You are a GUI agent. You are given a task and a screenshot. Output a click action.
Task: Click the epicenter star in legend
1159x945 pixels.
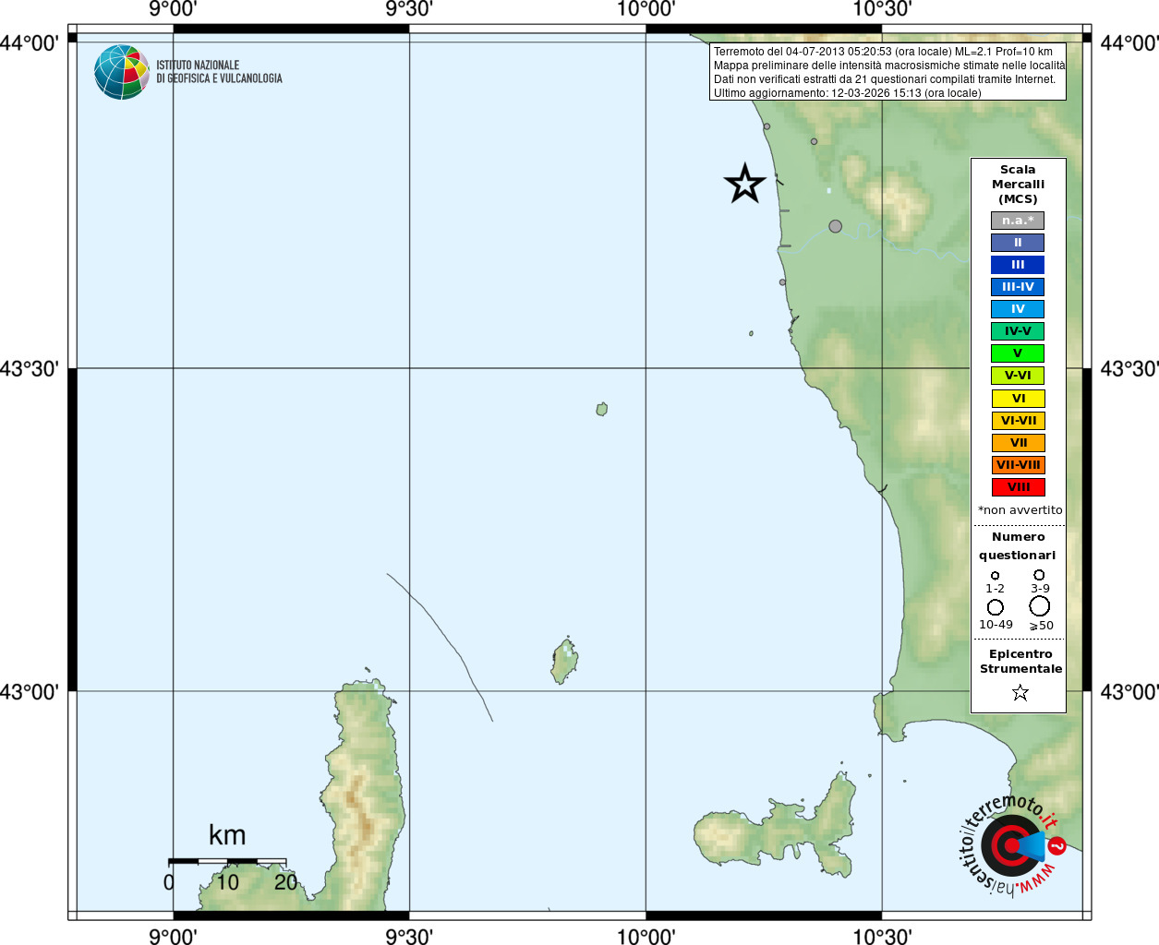click(x=1020, y=692)
